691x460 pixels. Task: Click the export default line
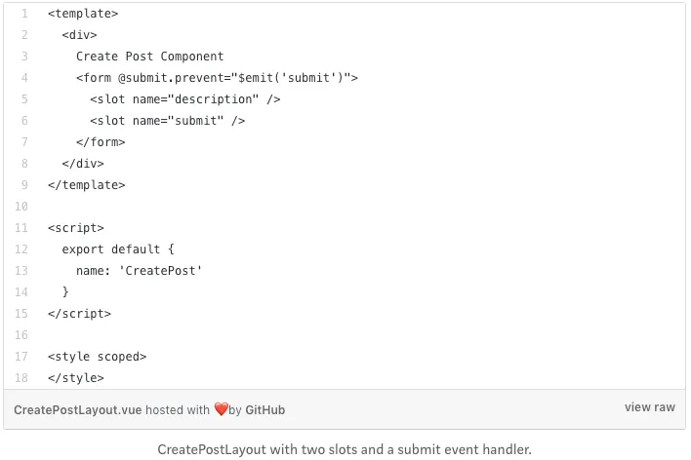tap(118, 249)
